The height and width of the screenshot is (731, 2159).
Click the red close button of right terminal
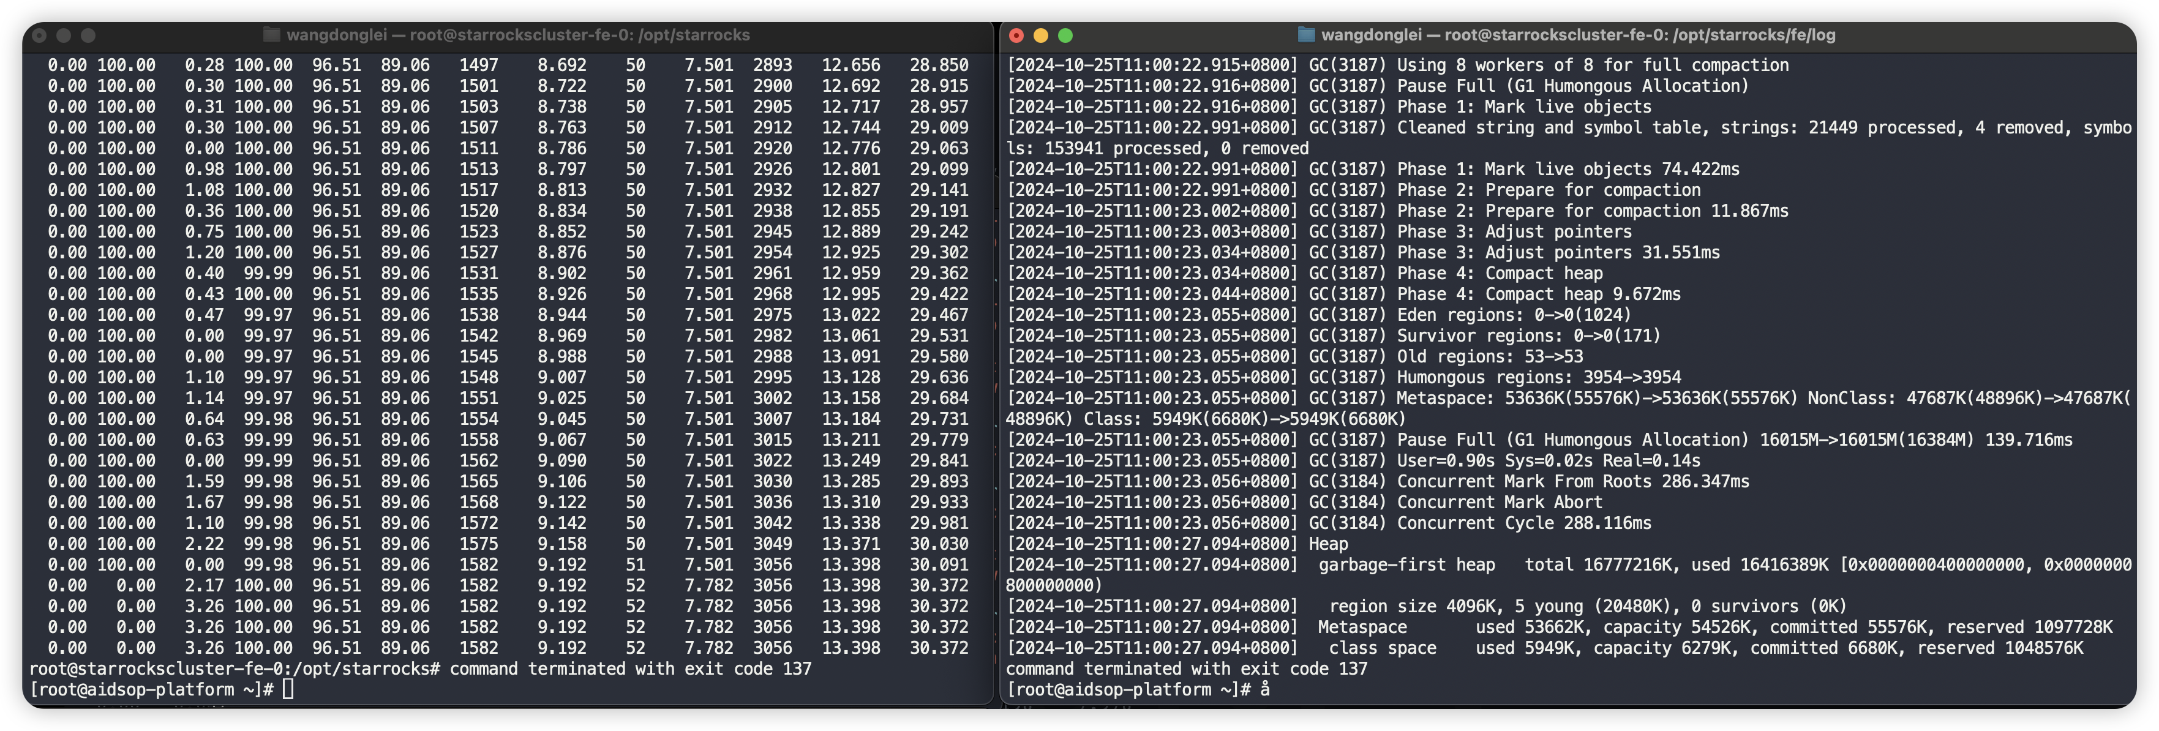1016,36
